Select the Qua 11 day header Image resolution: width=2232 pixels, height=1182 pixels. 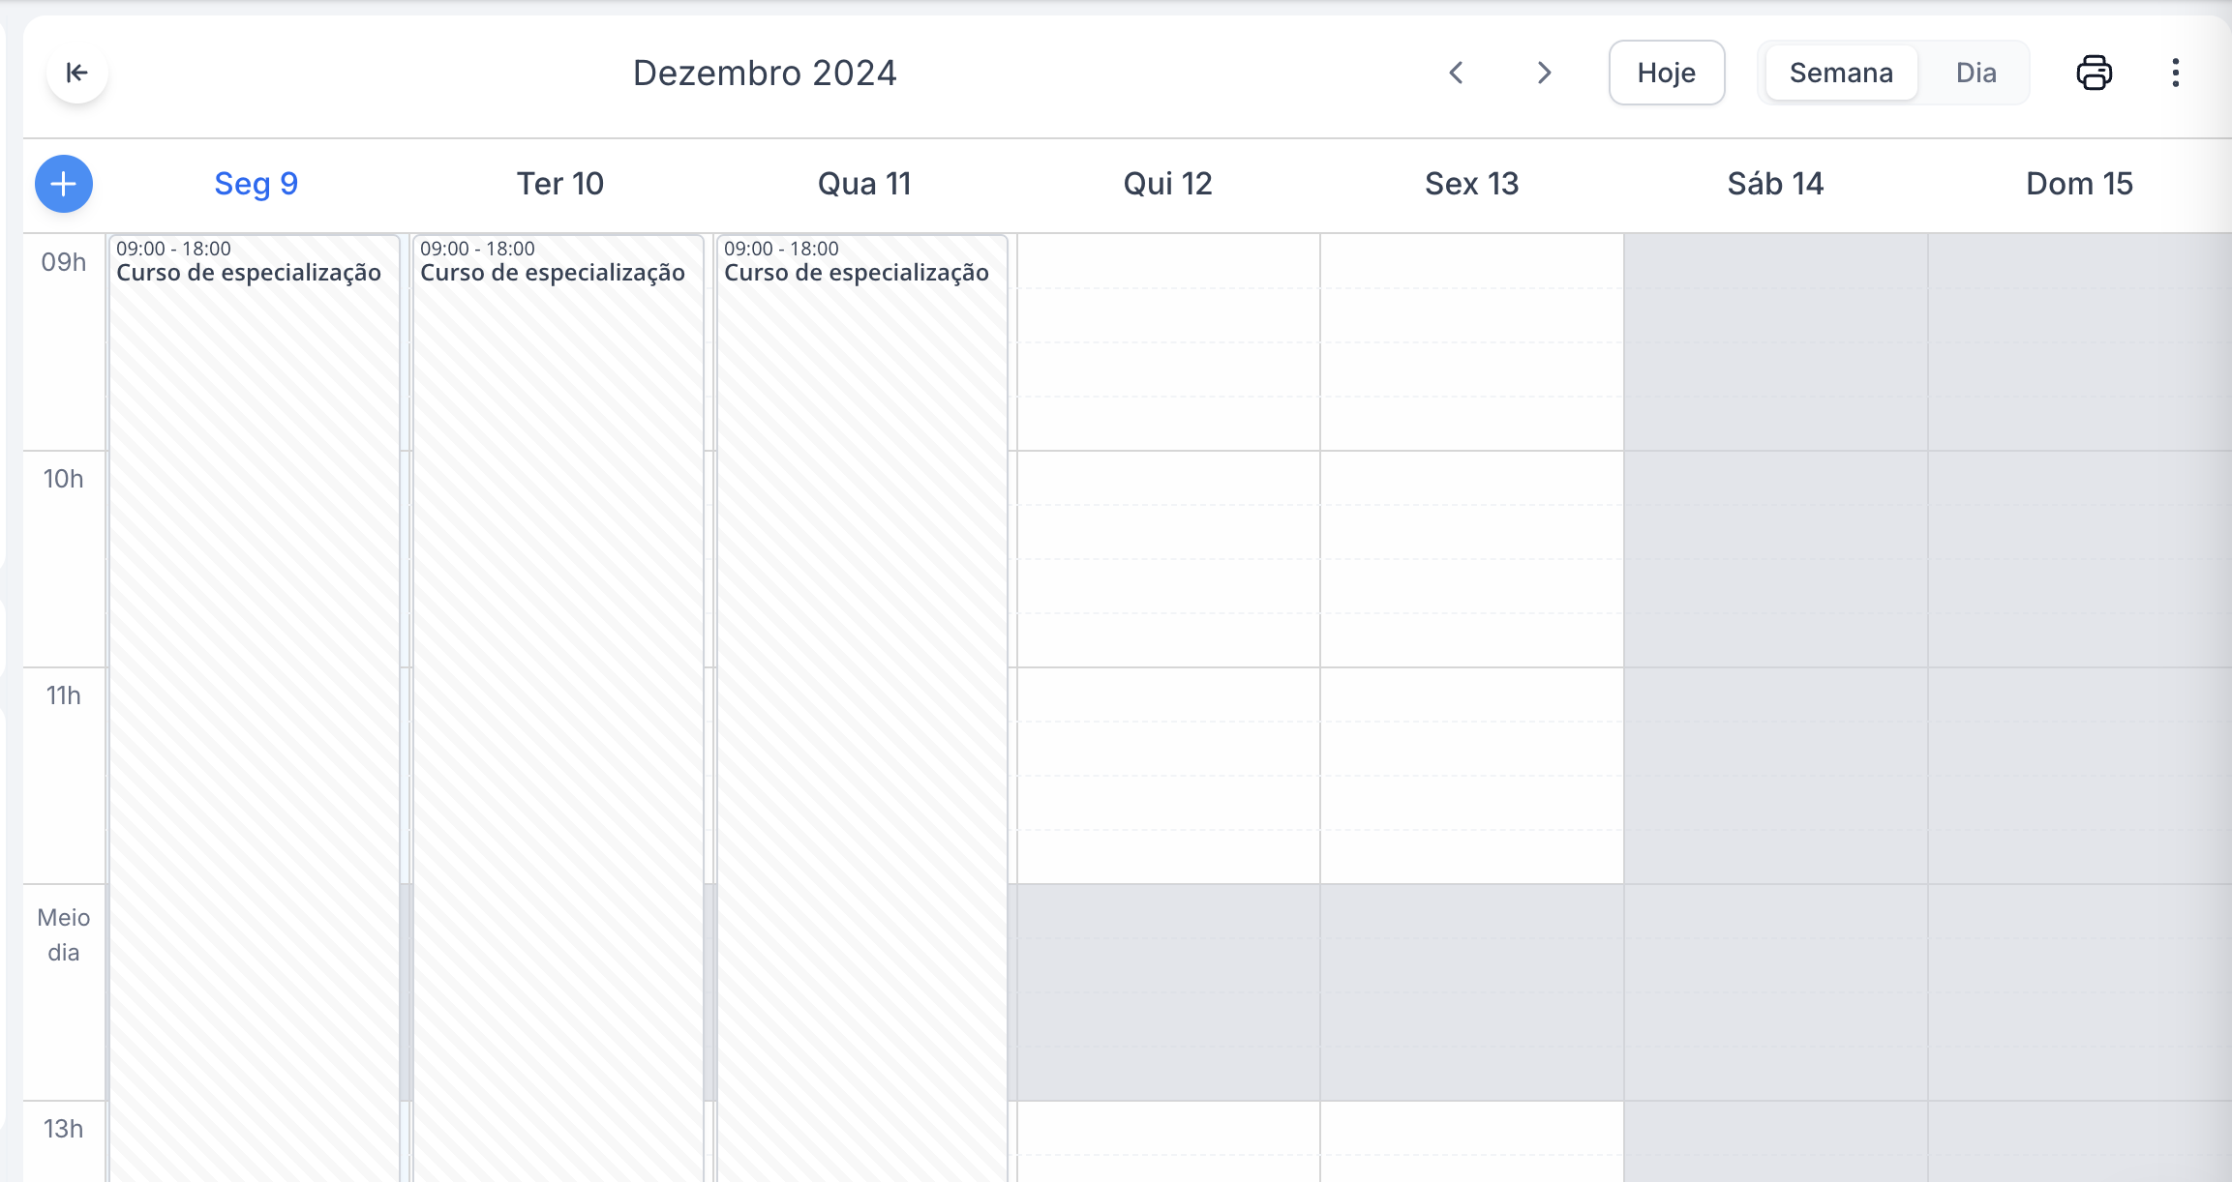pyautogui.click(x=864, y=184)
